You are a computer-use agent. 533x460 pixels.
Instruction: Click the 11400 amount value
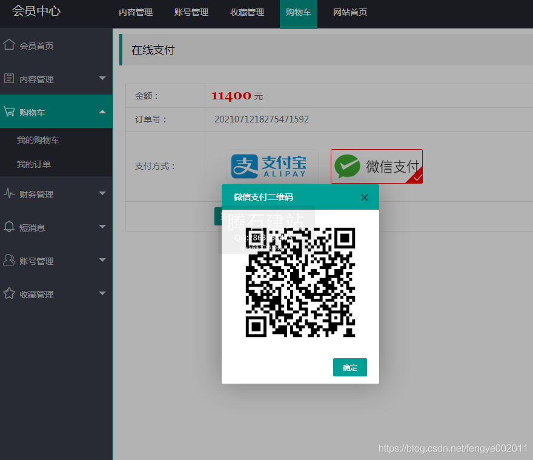231,96
